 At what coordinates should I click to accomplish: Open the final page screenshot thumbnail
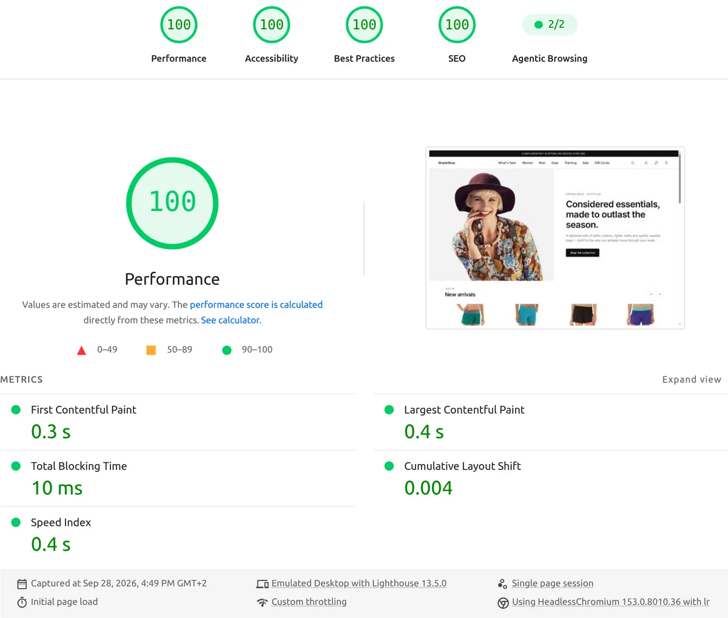coord(555,238)
